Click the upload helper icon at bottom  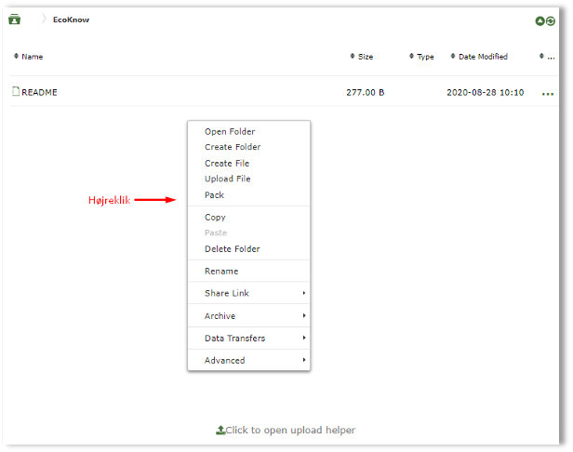[220, 430]
